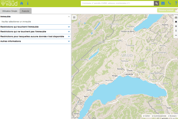Expand Restrictions qui ne touchent pas l'immeuble
The height and width of the screenshot is (119, 178).
[x=35, y=32]
